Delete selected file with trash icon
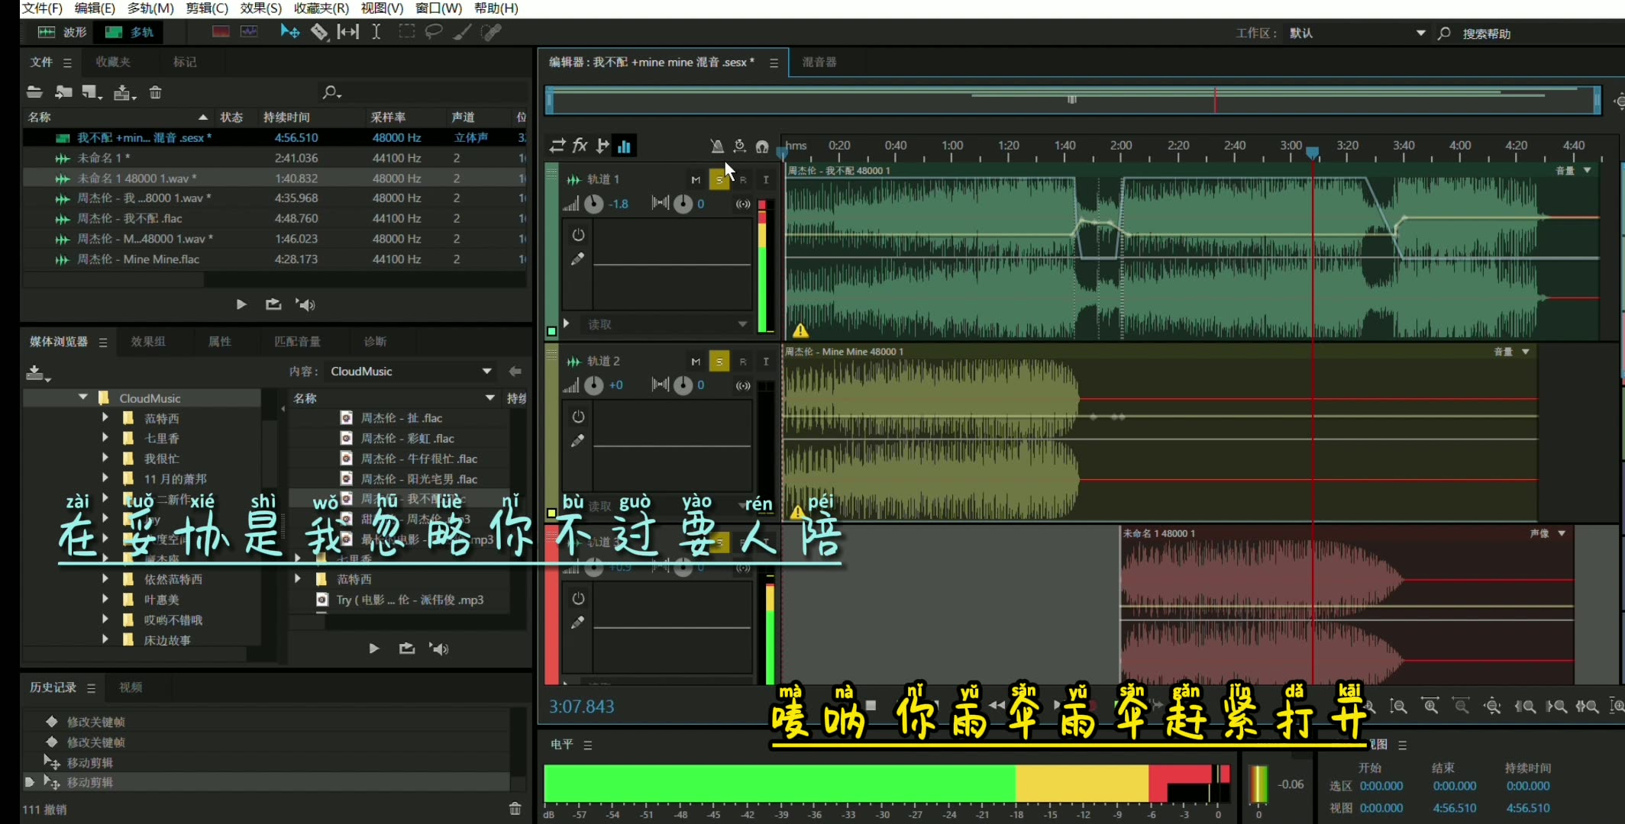 click(x=156, y=92)
